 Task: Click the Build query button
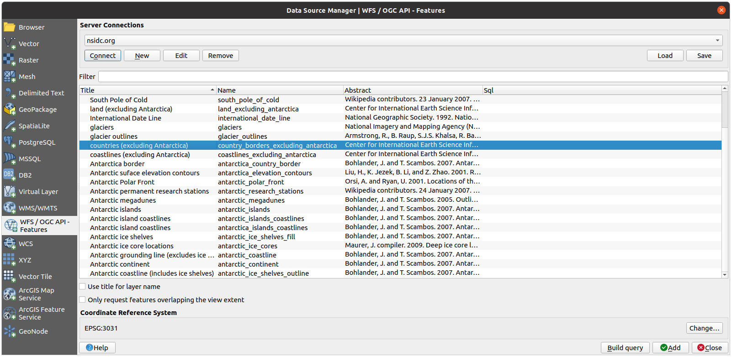click(625, 348)
